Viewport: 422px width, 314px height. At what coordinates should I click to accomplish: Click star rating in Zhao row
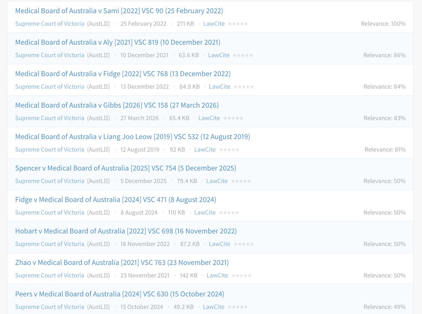coord(242,276)
